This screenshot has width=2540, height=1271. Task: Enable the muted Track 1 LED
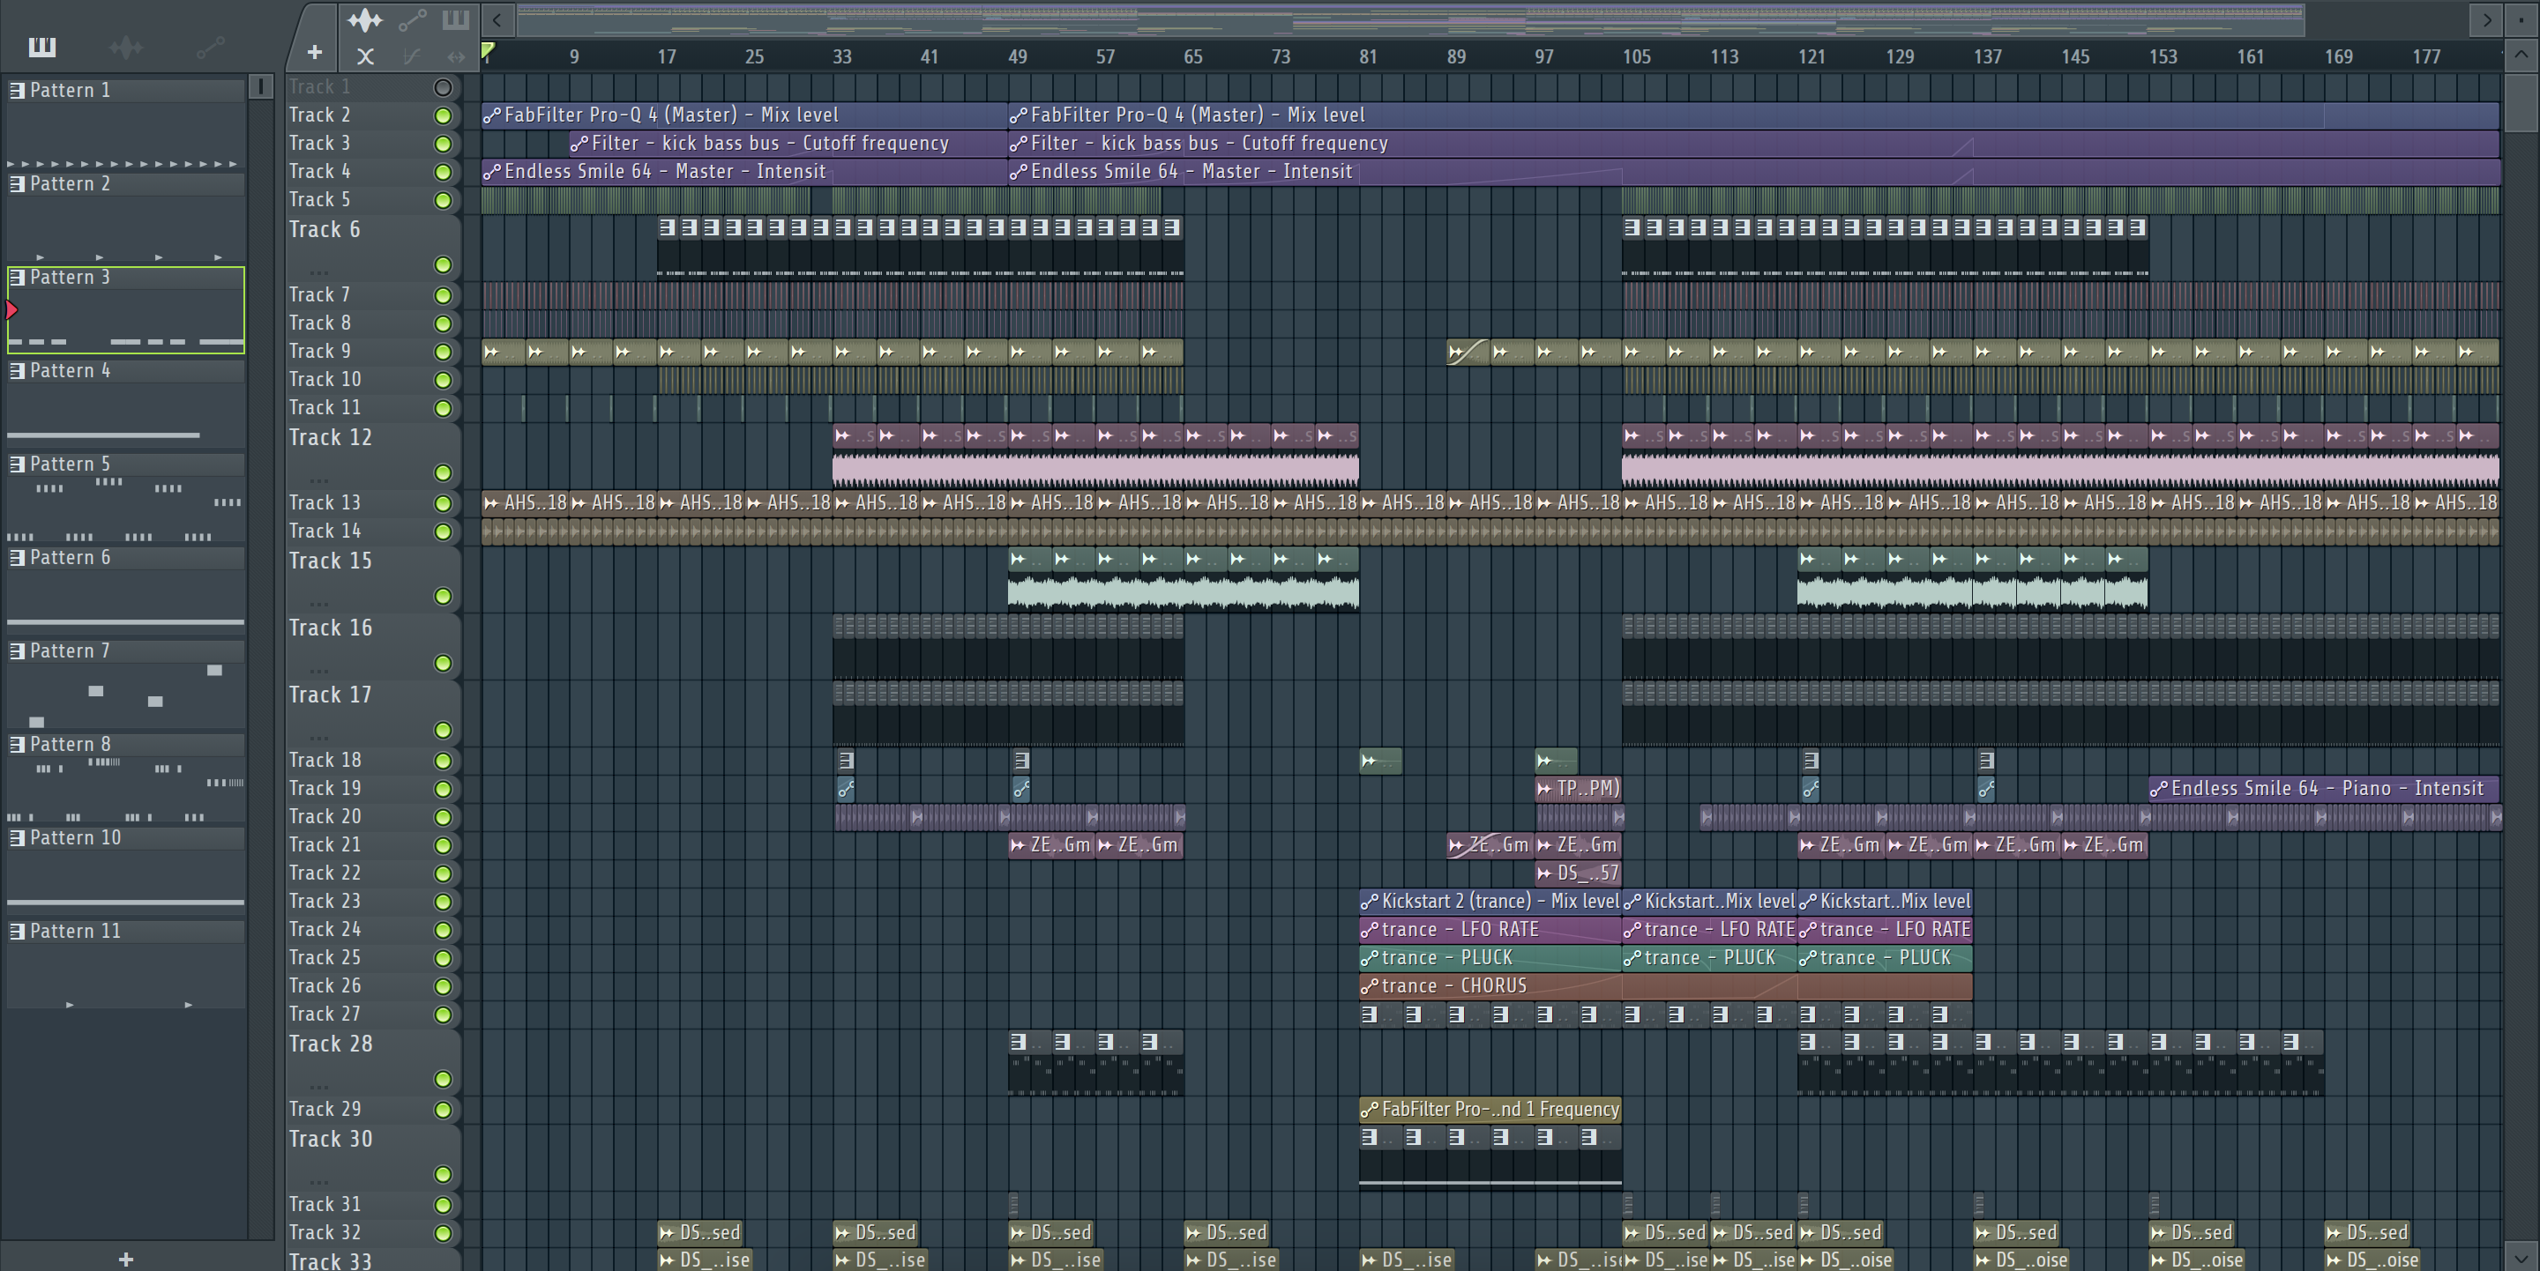click(x=443, y=87)
